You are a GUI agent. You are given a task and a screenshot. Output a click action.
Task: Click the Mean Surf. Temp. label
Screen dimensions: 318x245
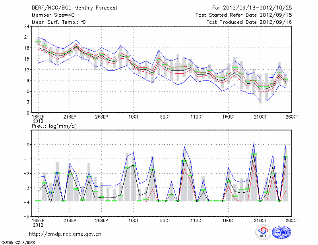coord(59,22)
